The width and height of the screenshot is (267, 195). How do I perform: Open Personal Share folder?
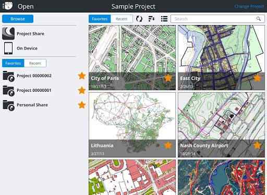32,105
